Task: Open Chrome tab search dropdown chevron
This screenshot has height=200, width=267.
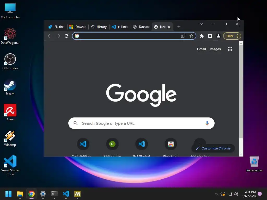Action: tap(201, 24)
